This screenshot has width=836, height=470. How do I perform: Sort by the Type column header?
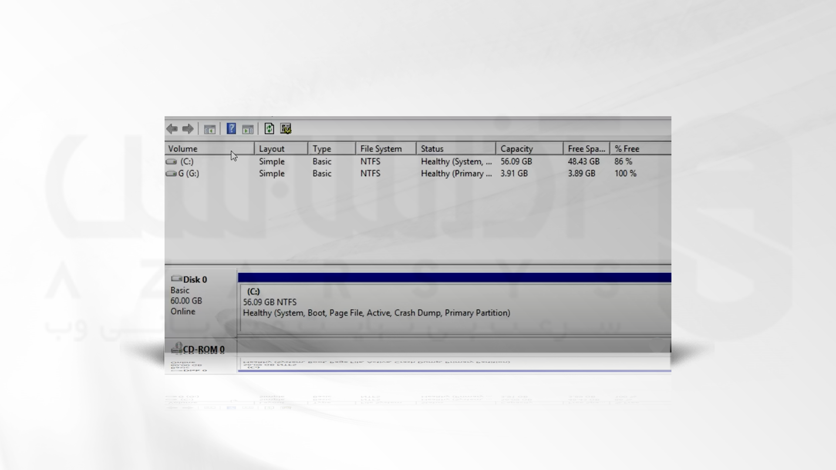pyautogui.click(x=332, y=148)
